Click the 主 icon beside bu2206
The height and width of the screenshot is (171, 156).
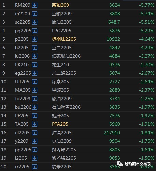coord(34,107)
